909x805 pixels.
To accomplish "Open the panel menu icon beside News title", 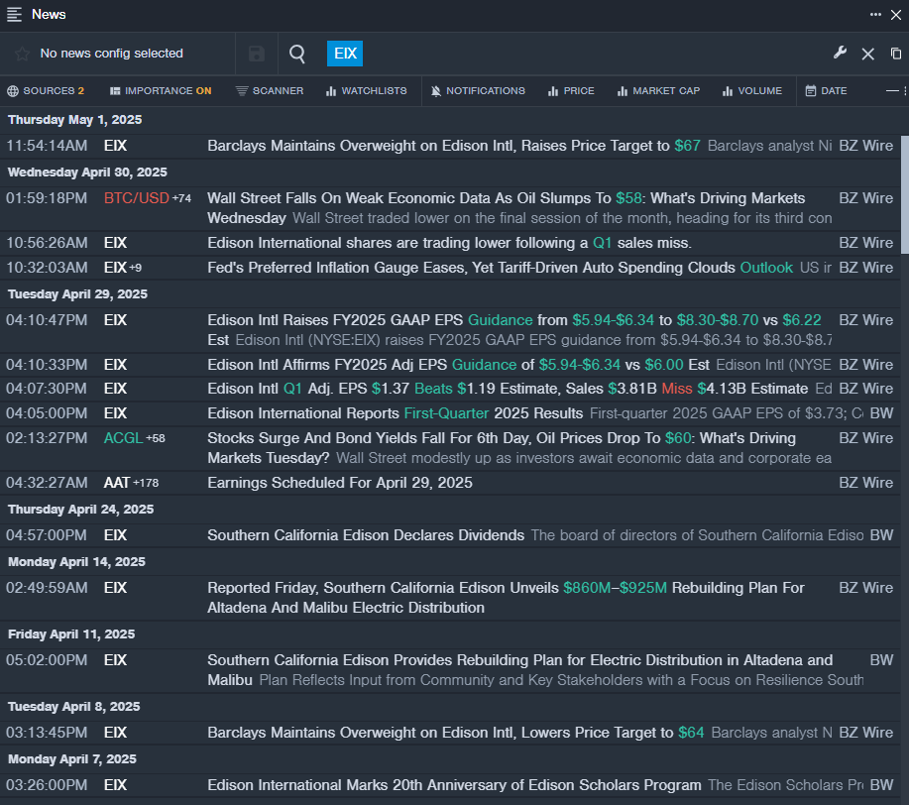I will (x=14, y=15).
